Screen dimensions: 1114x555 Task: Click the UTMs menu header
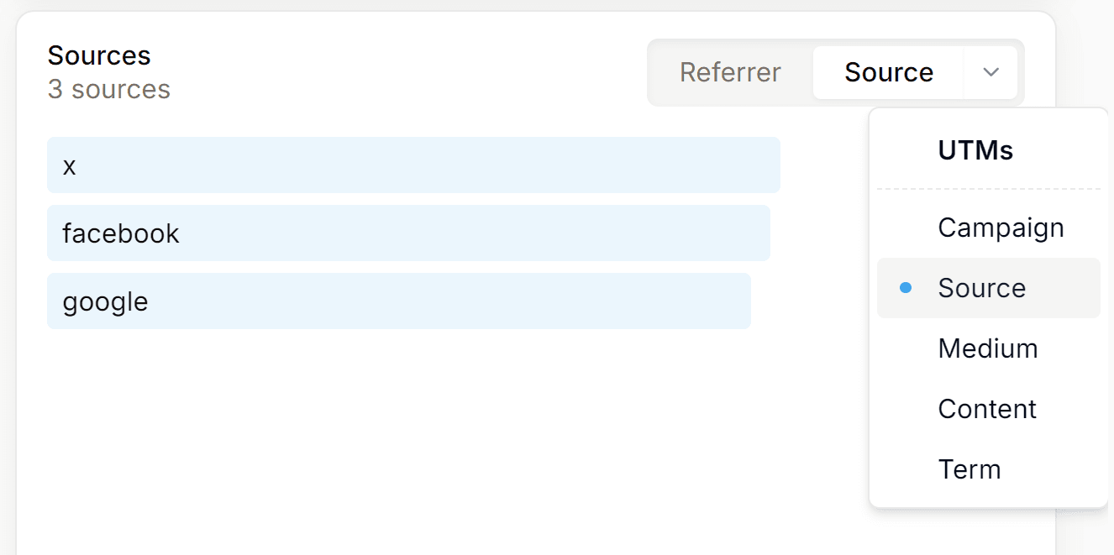975,151
